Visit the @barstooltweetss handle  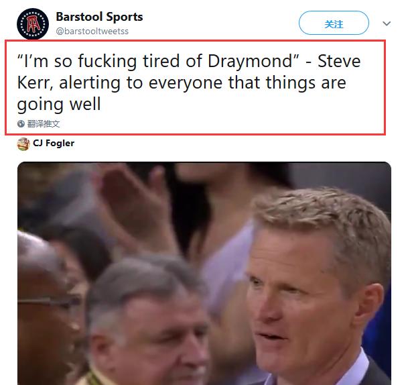(92, 31)
